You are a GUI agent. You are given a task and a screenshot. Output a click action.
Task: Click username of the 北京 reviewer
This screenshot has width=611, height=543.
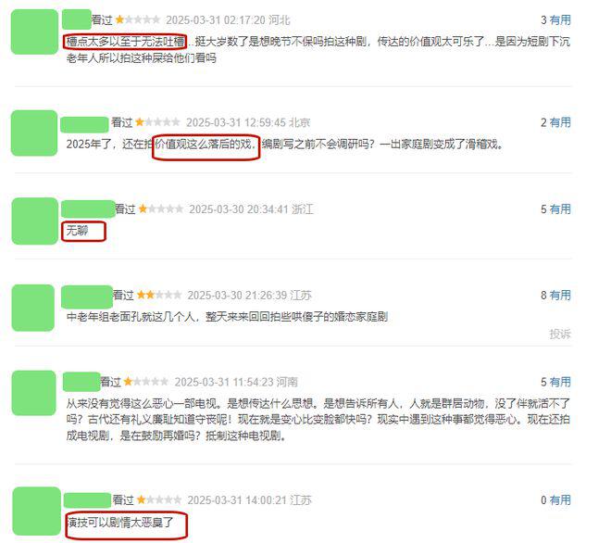[x=84, y=124]
